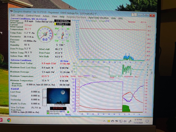
Task: Open Chrome from the taskbar
Action: coord(9,120)
